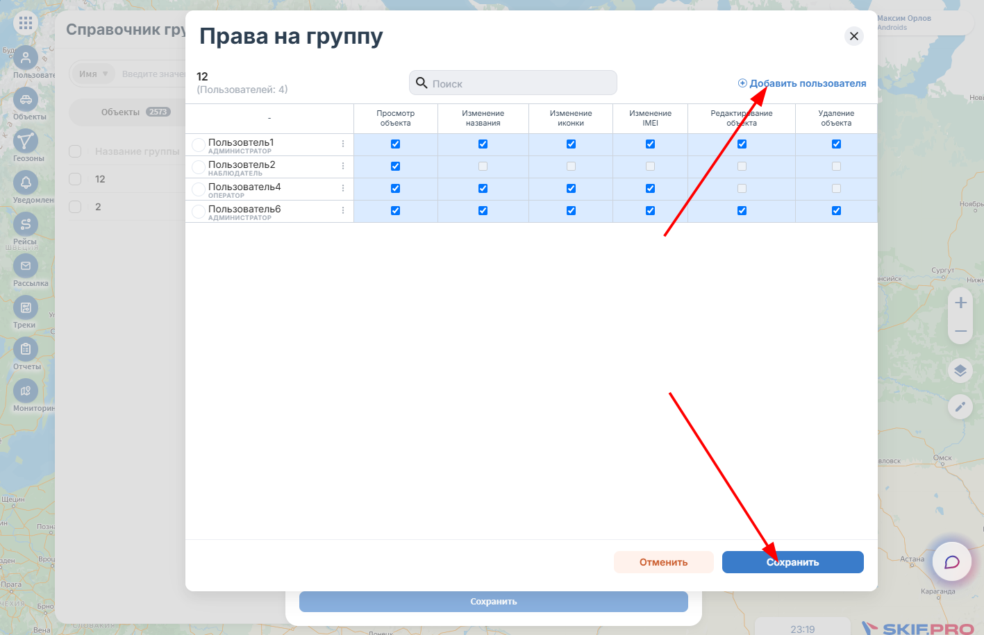The height and width of the screenshot is (635, 984).
Task: Open map layers switcher icon
Action: 960,370
